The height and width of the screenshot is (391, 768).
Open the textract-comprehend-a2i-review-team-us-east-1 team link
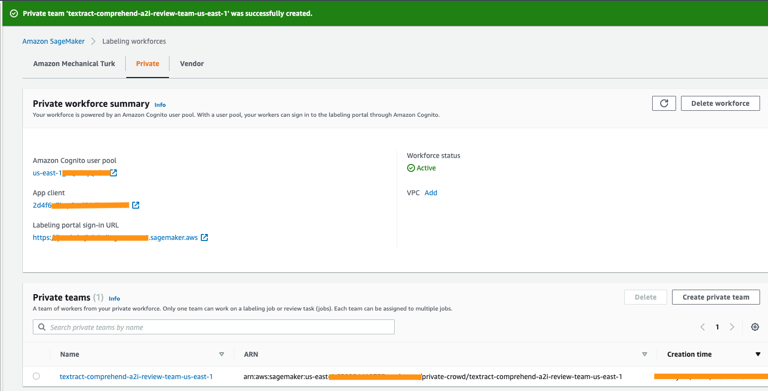tap(136, 377)
